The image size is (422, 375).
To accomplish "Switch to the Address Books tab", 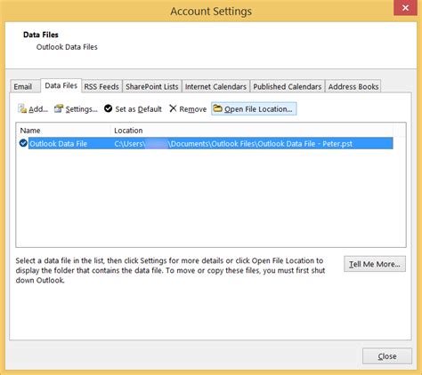I will pos(353,87).
